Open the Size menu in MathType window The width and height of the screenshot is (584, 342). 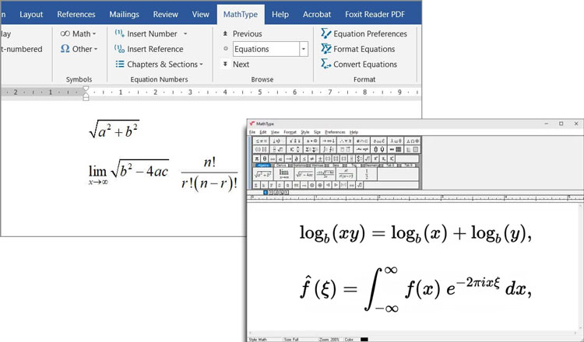pyautogui.click(x=317, y=132)
